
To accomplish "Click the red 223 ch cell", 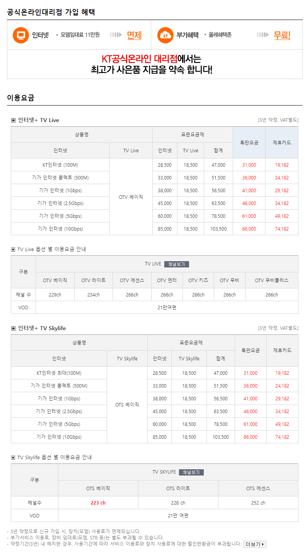I will (x=98, y=503).
